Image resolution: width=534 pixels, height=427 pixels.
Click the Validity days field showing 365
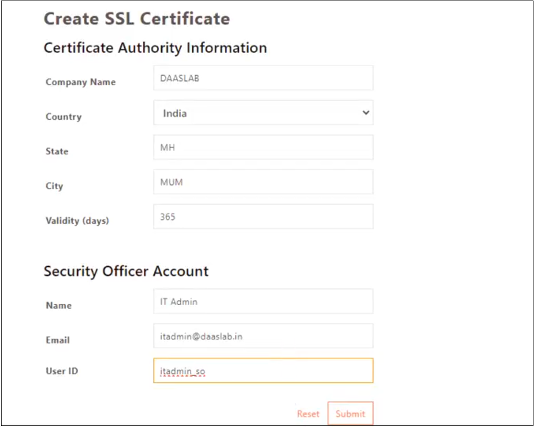click(x=263, y=217)
